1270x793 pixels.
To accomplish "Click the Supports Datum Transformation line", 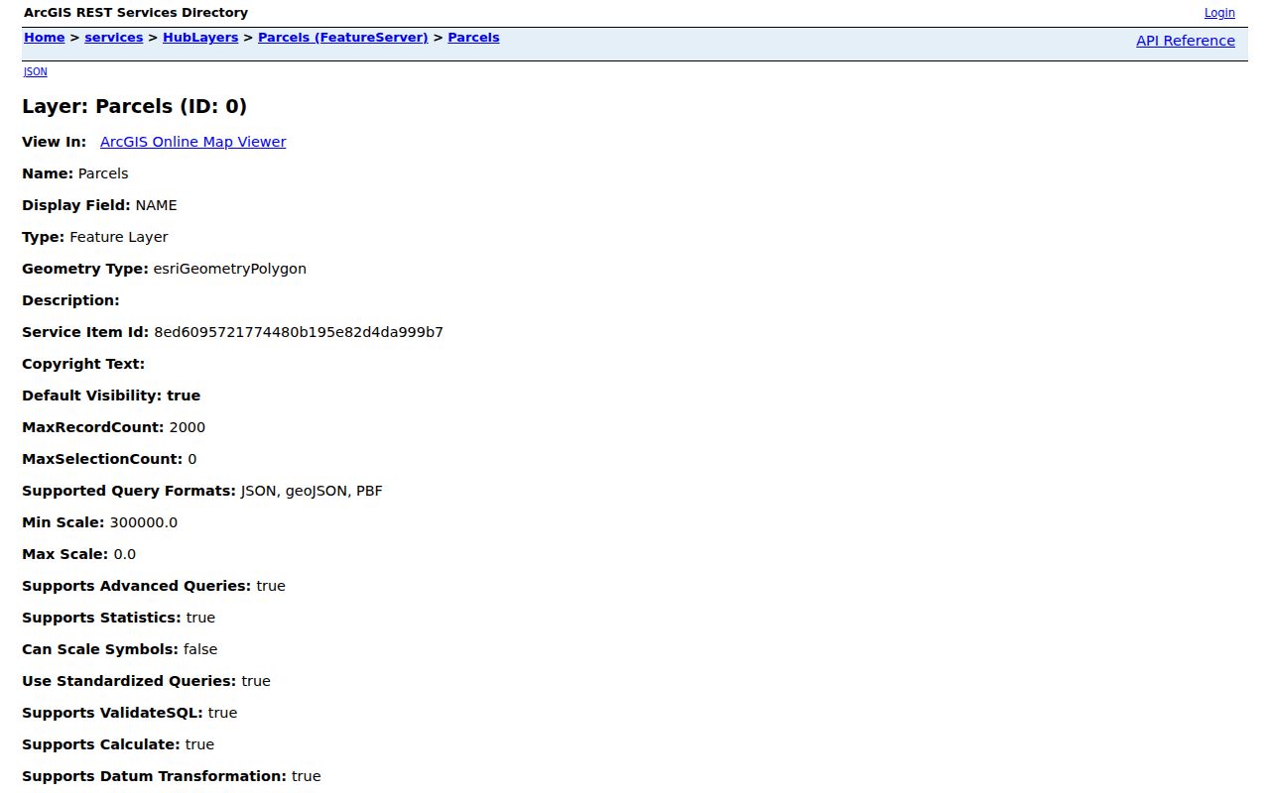I will pyautogui.click(x=172, y=776).
